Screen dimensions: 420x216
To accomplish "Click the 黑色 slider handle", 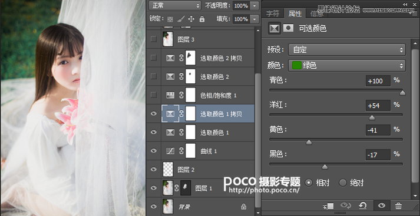I will 325,167.
